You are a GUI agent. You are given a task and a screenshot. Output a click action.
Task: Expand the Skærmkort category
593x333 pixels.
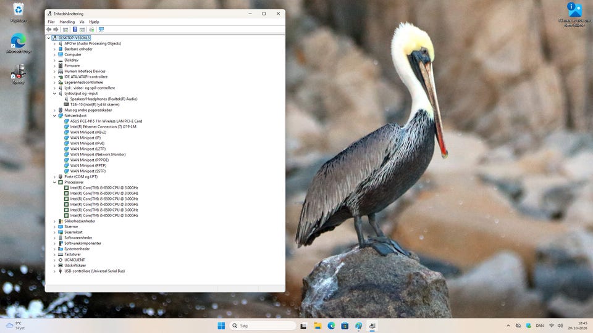click(54, 232)
